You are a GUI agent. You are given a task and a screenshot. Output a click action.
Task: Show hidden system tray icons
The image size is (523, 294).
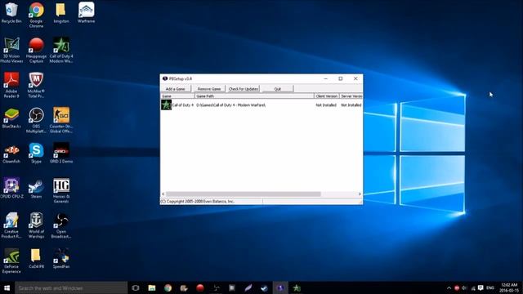[x=449, y=288]
